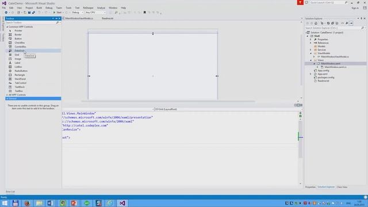Select MainWindowViewModel.cs in Solution Explorer
The height and width of the screenshot is (207, 368).
[x=335, y=57]
